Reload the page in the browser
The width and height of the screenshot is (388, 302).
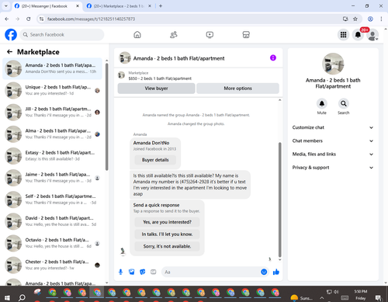coord(29,19)
